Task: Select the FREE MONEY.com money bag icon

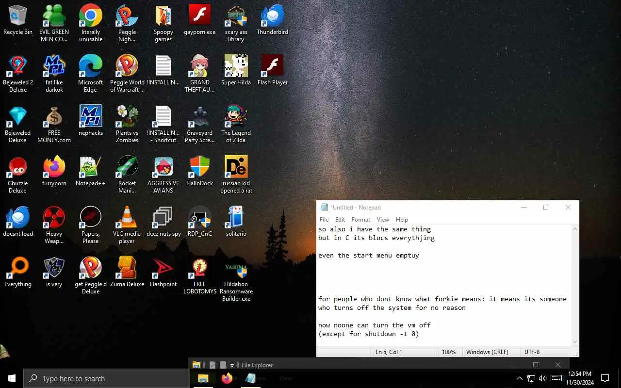Action: click(54, 124)
